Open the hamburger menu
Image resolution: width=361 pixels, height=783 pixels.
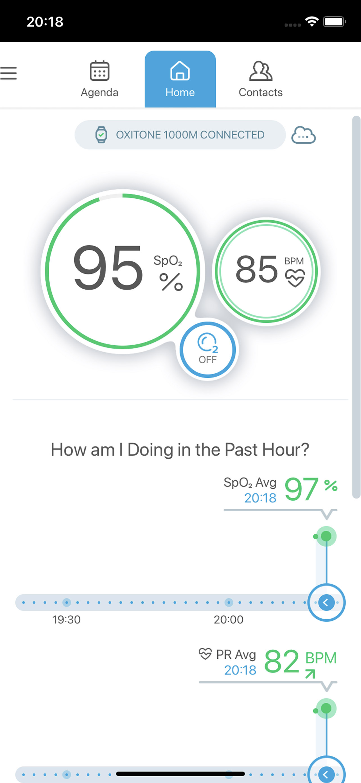tap(8, 73)
